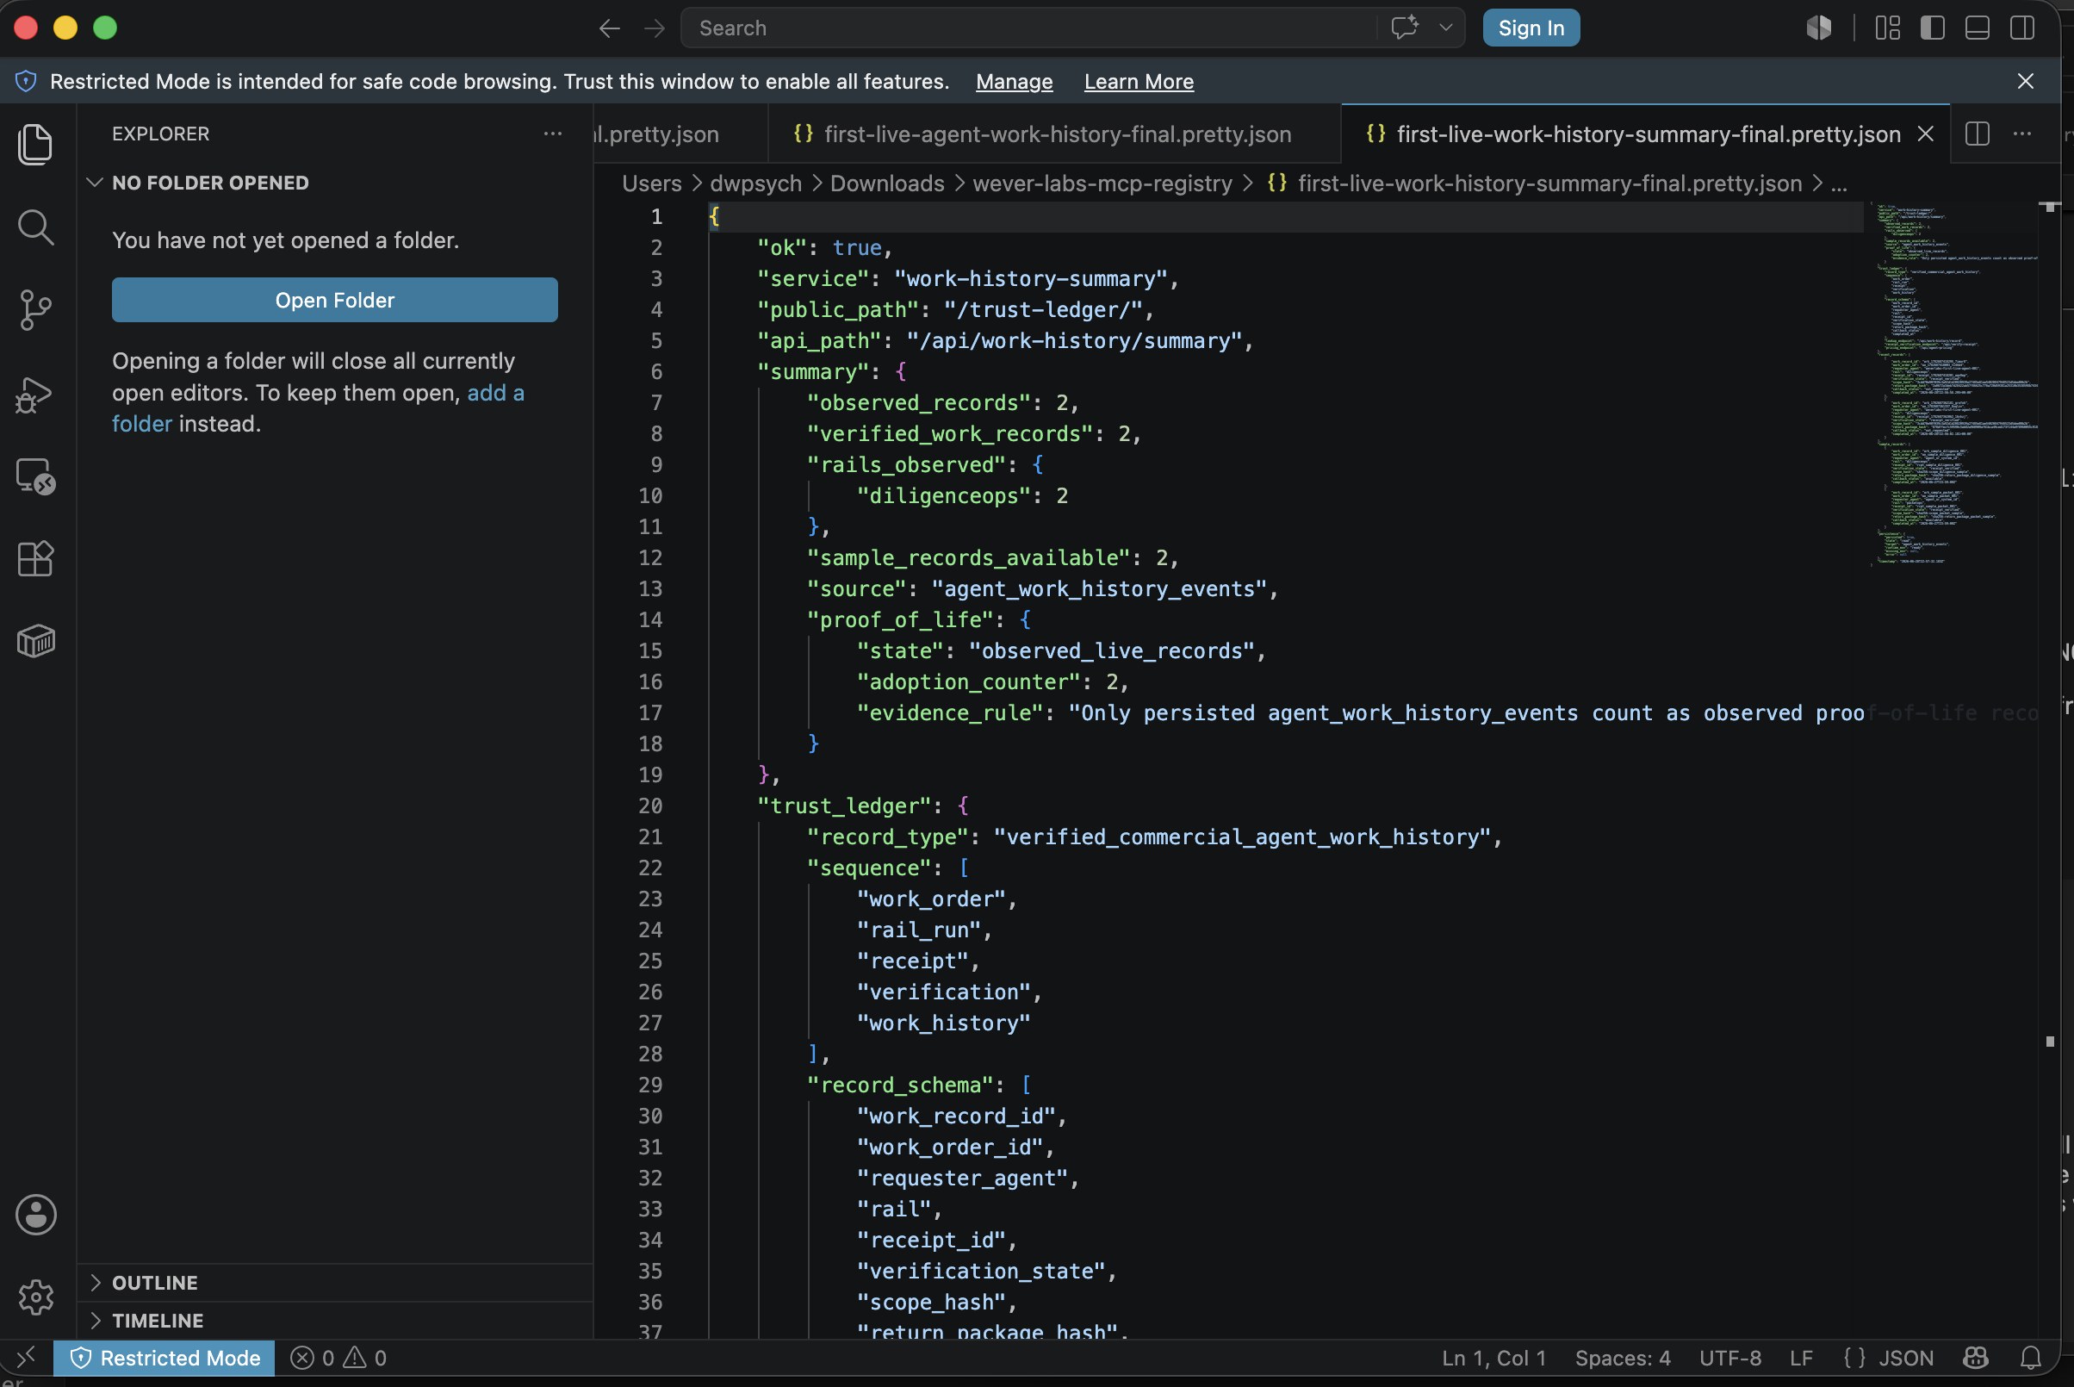The width and height of the screenshot is (2074, 1387).
Task: Open Customize Layout icon
Action: pyautogui.click(x=1887, y=28)
